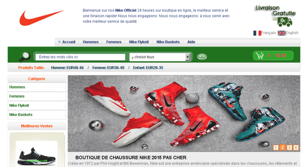This screenshot has height=167, width=308.
Task: Click the English language link
Action: point(292,33)
